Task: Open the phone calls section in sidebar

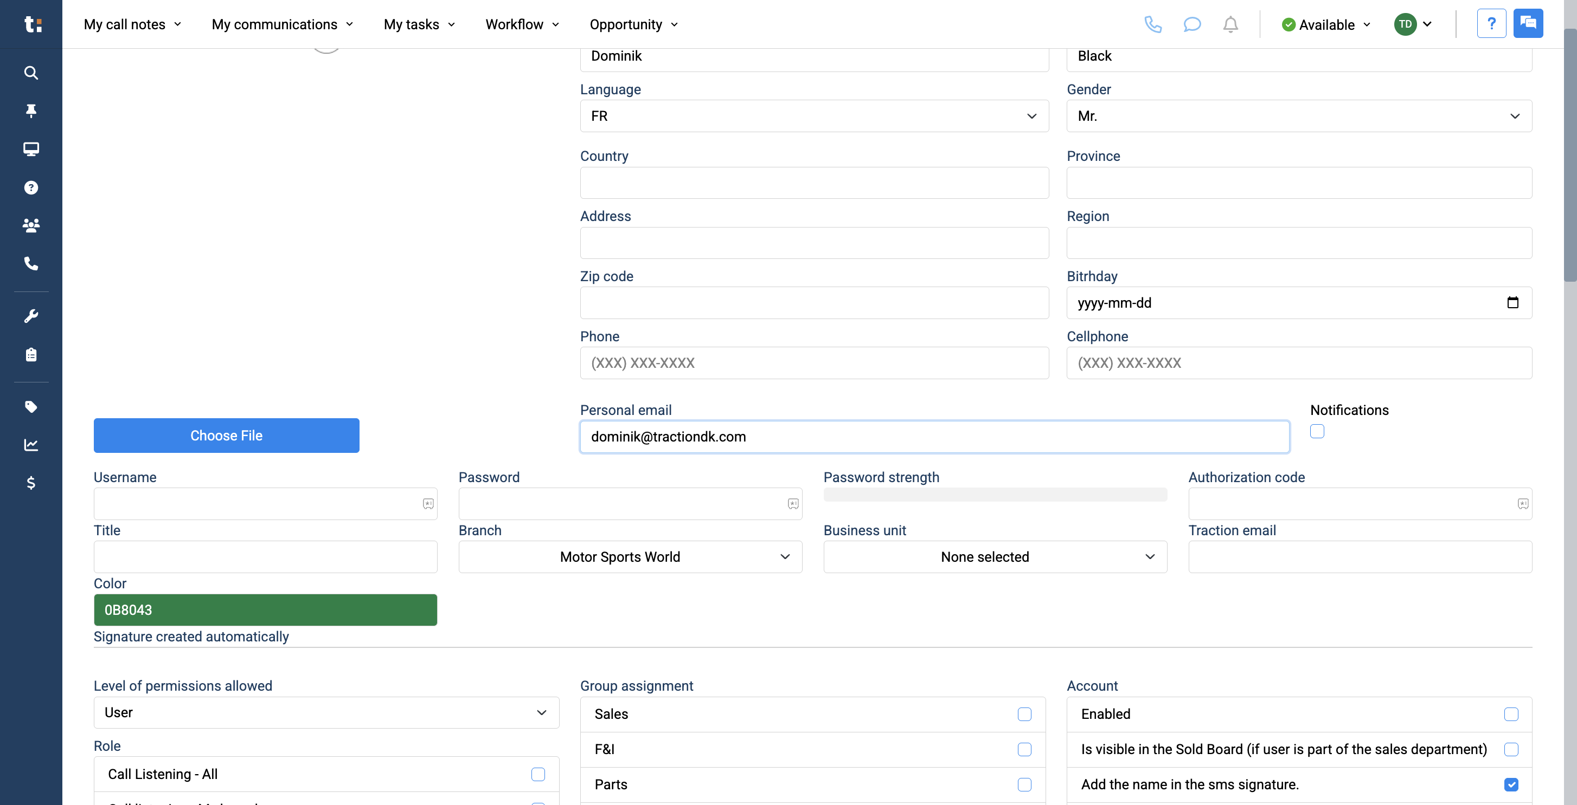Action: 30,264
